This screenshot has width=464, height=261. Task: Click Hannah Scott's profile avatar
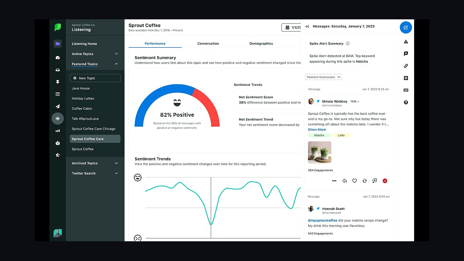tap(311, 209)
